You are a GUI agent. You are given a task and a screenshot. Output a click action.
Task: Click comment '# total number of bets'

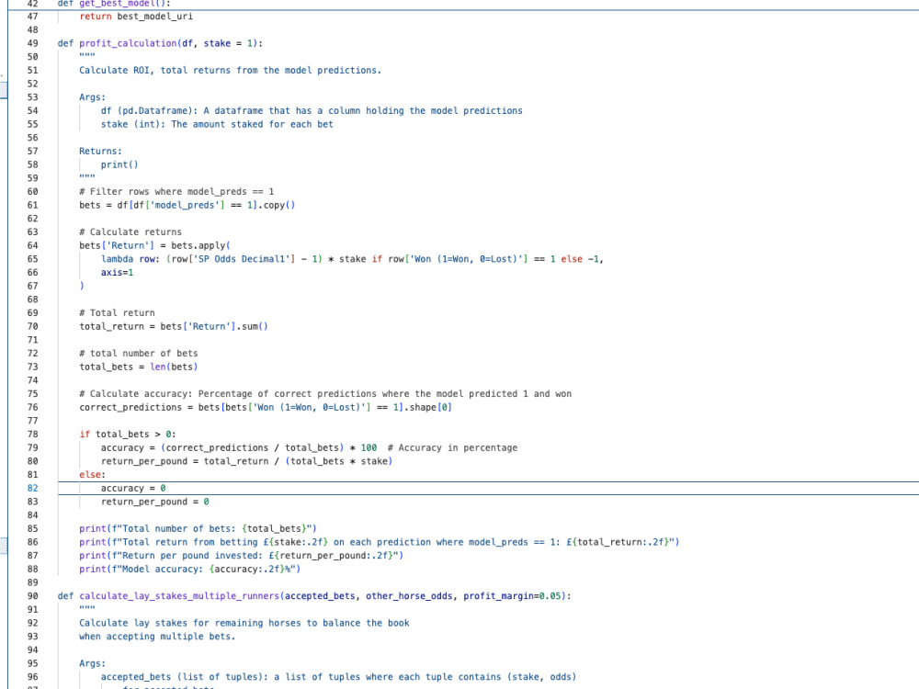pyautogui.click(x=139, y=354)
